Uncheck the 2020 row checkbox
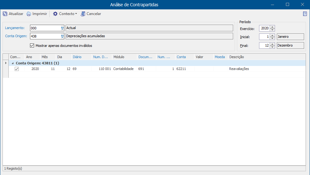 (x=17, y=69)
